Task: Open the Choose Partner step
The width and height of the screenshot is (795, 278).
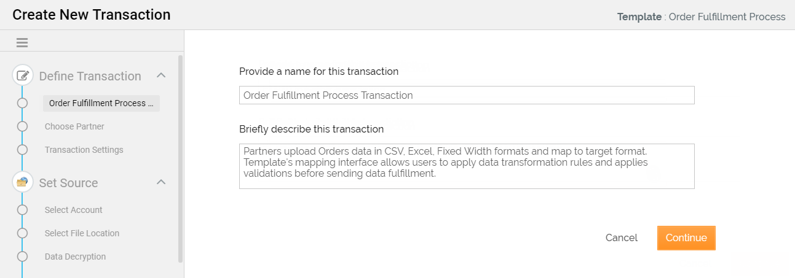Action: pos(74,126)
